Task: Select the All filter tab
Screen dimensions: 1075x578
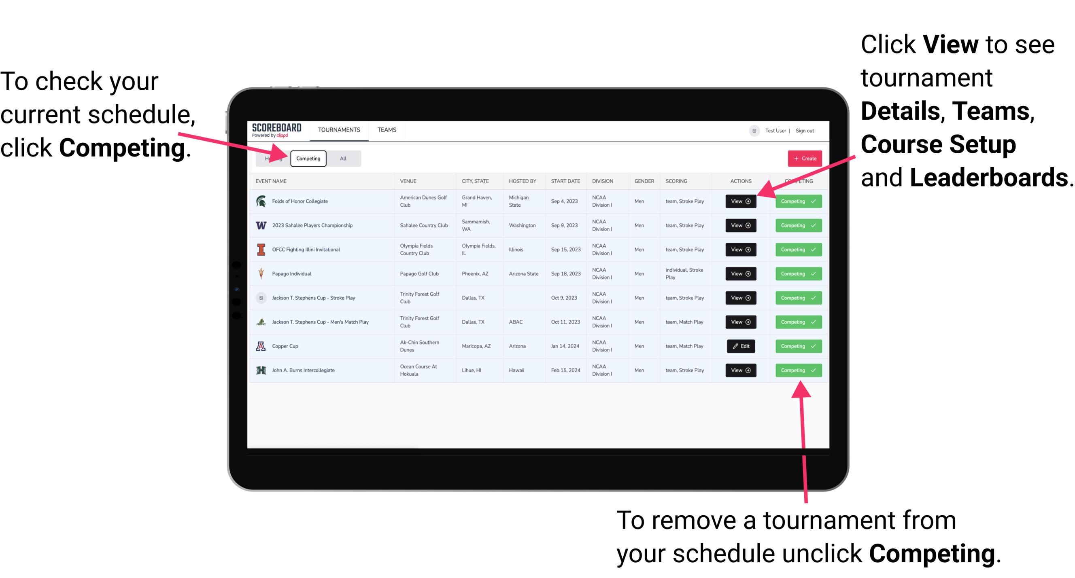Action: tap(342, 158)
